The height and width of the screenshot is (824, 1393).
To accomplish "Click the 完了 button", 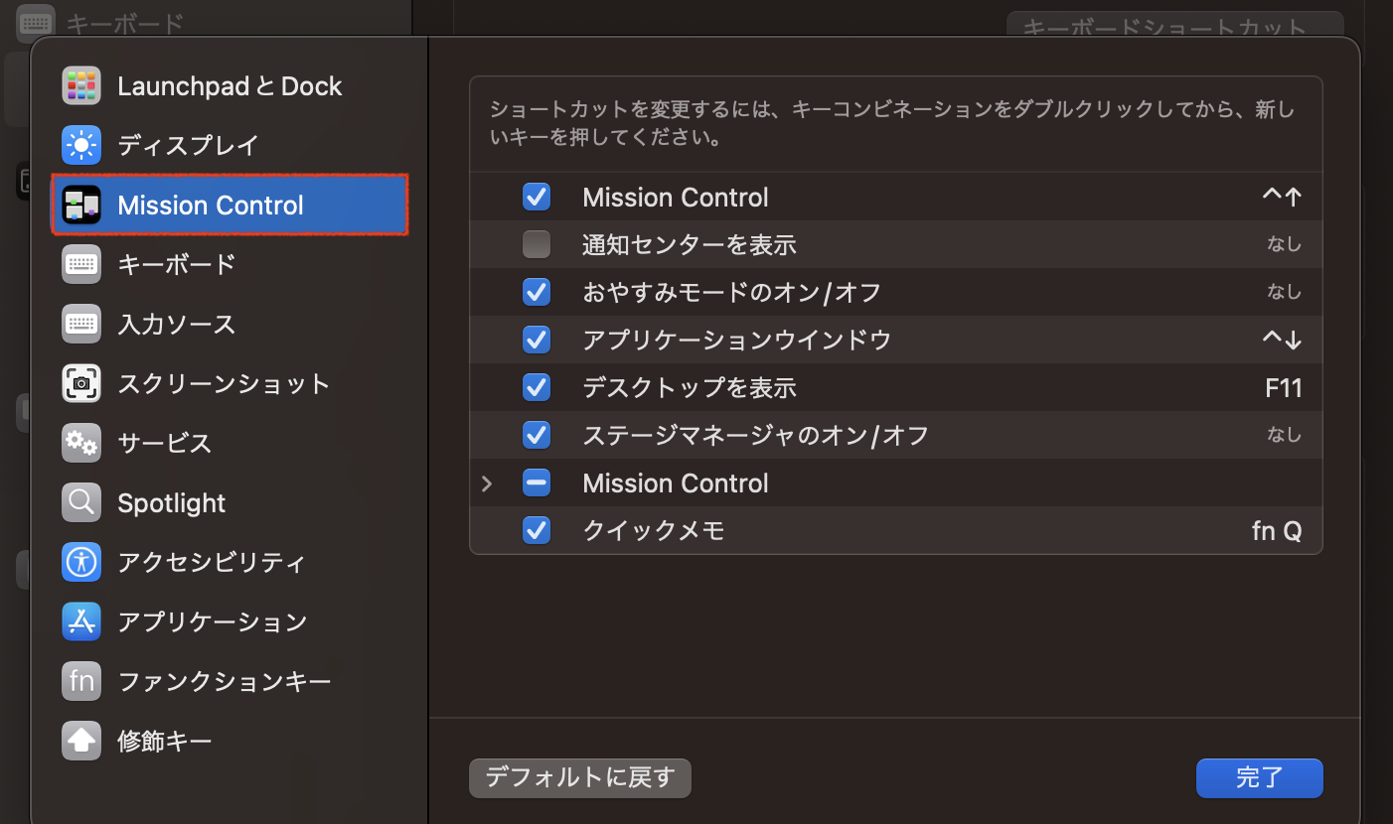I will click(x=1260, y=778).
